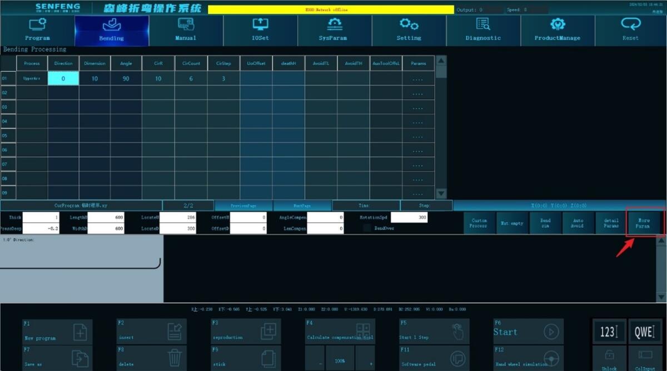Go to SysParam settings
This screenshot has width=667, height=371.
(x=334, y=30)
